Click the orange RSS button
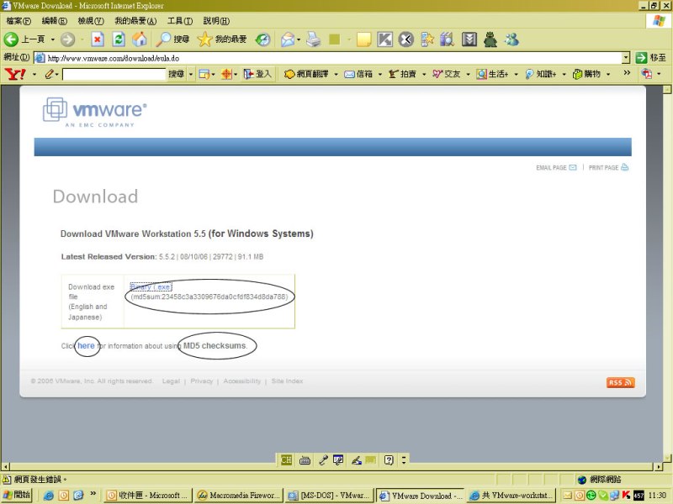 click(620, 382)
